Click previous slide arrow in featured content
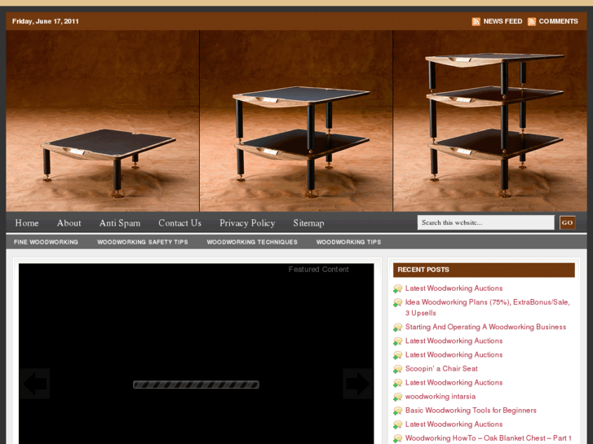 (34, 384)
